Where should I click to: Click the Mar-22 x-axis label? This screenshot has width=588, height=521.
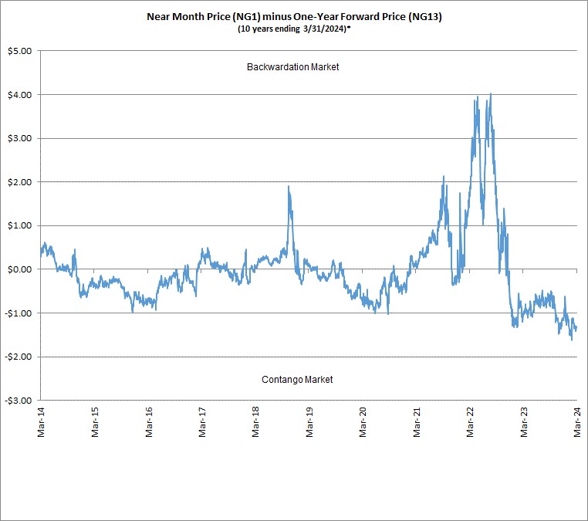coord(470,422)
